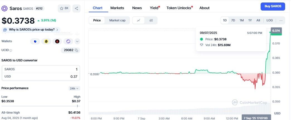Click the '7 Sep '25 17:07:00' time marker
Image resolution: width=291 pixels, height=120 pixels.
pos(256,118)
